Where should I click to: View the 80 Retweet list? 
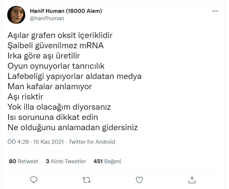24,162
